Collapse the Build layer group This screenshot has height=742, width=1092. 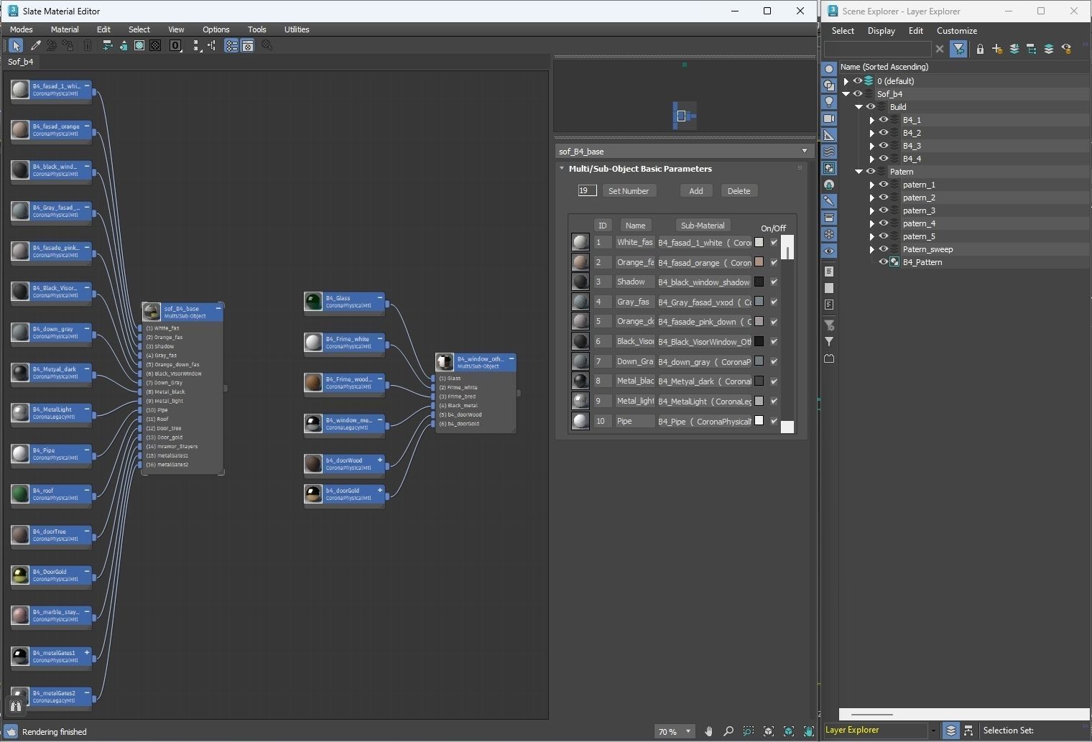(859, 107)
